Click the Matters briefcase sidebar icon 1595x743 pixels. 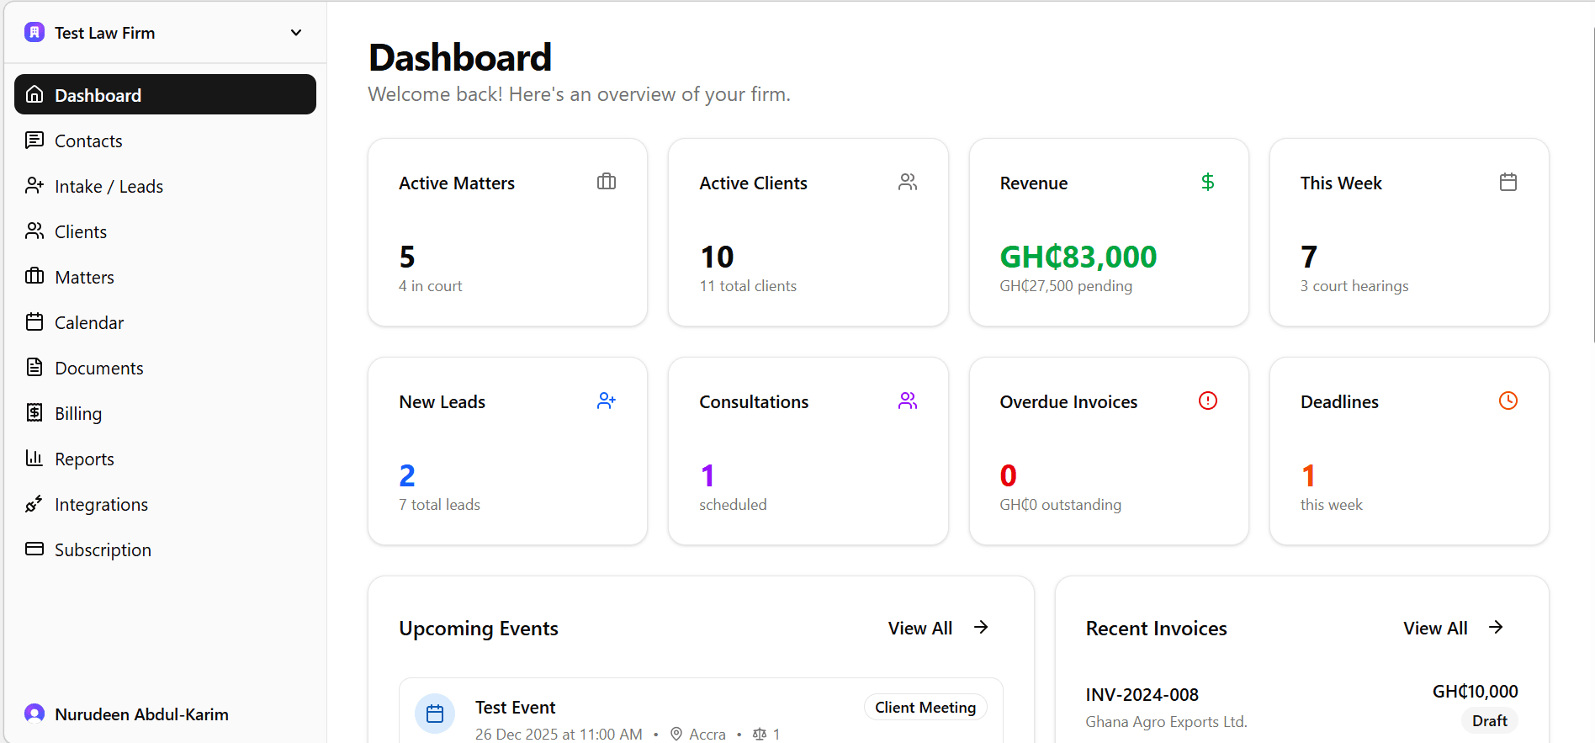tap(34, 276)
